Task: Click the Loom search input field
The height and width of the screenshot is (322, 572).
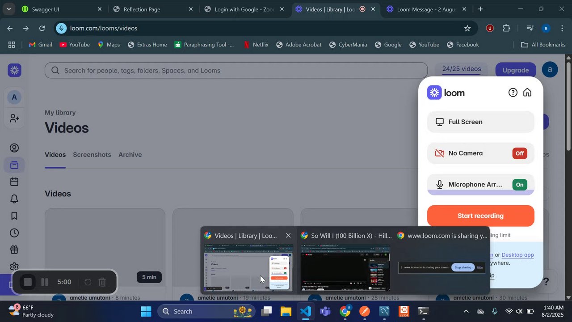Action: 236,70
